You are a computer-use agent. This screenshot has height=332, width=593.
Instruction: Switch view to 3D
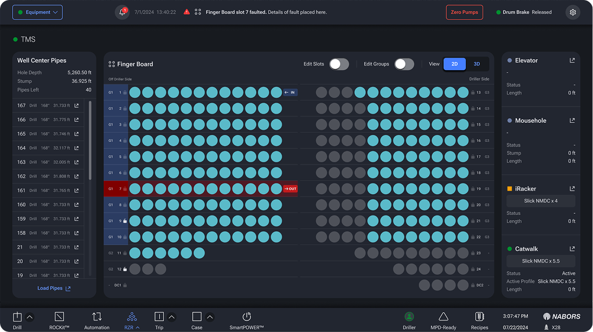coord(477,64)
